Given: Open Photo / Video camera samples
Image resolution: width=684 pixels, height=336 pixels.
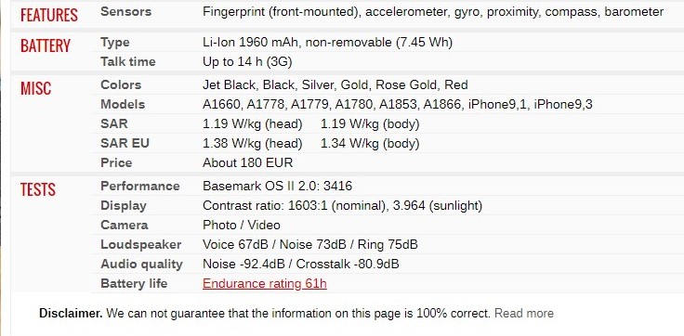Looking at the screenshot, I should pos(242,226).
